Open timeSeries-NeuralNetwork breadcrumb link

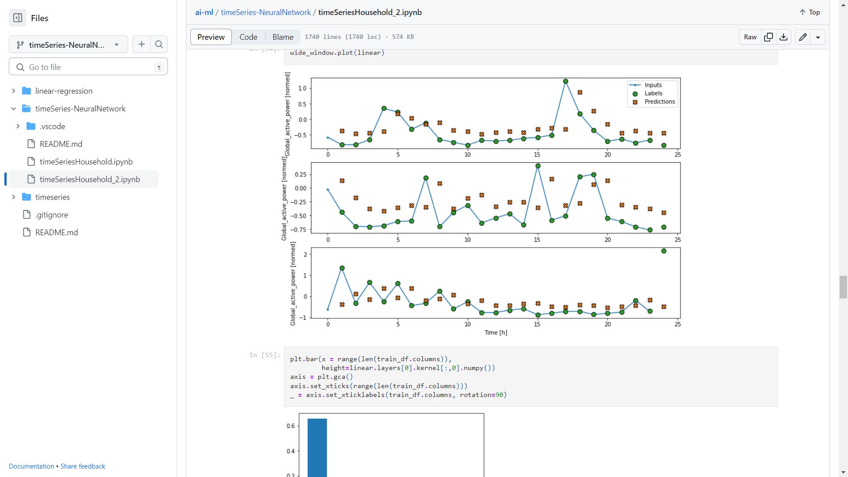(266, 12)
